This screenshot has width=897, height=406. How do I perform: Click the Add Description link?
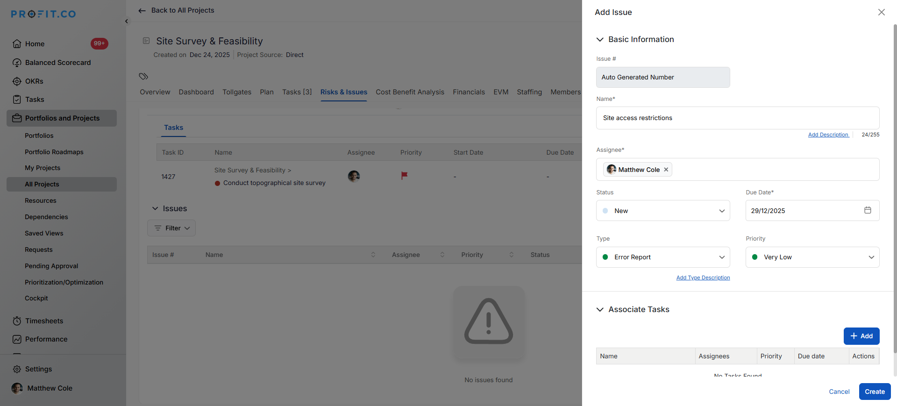pos(828,135)
